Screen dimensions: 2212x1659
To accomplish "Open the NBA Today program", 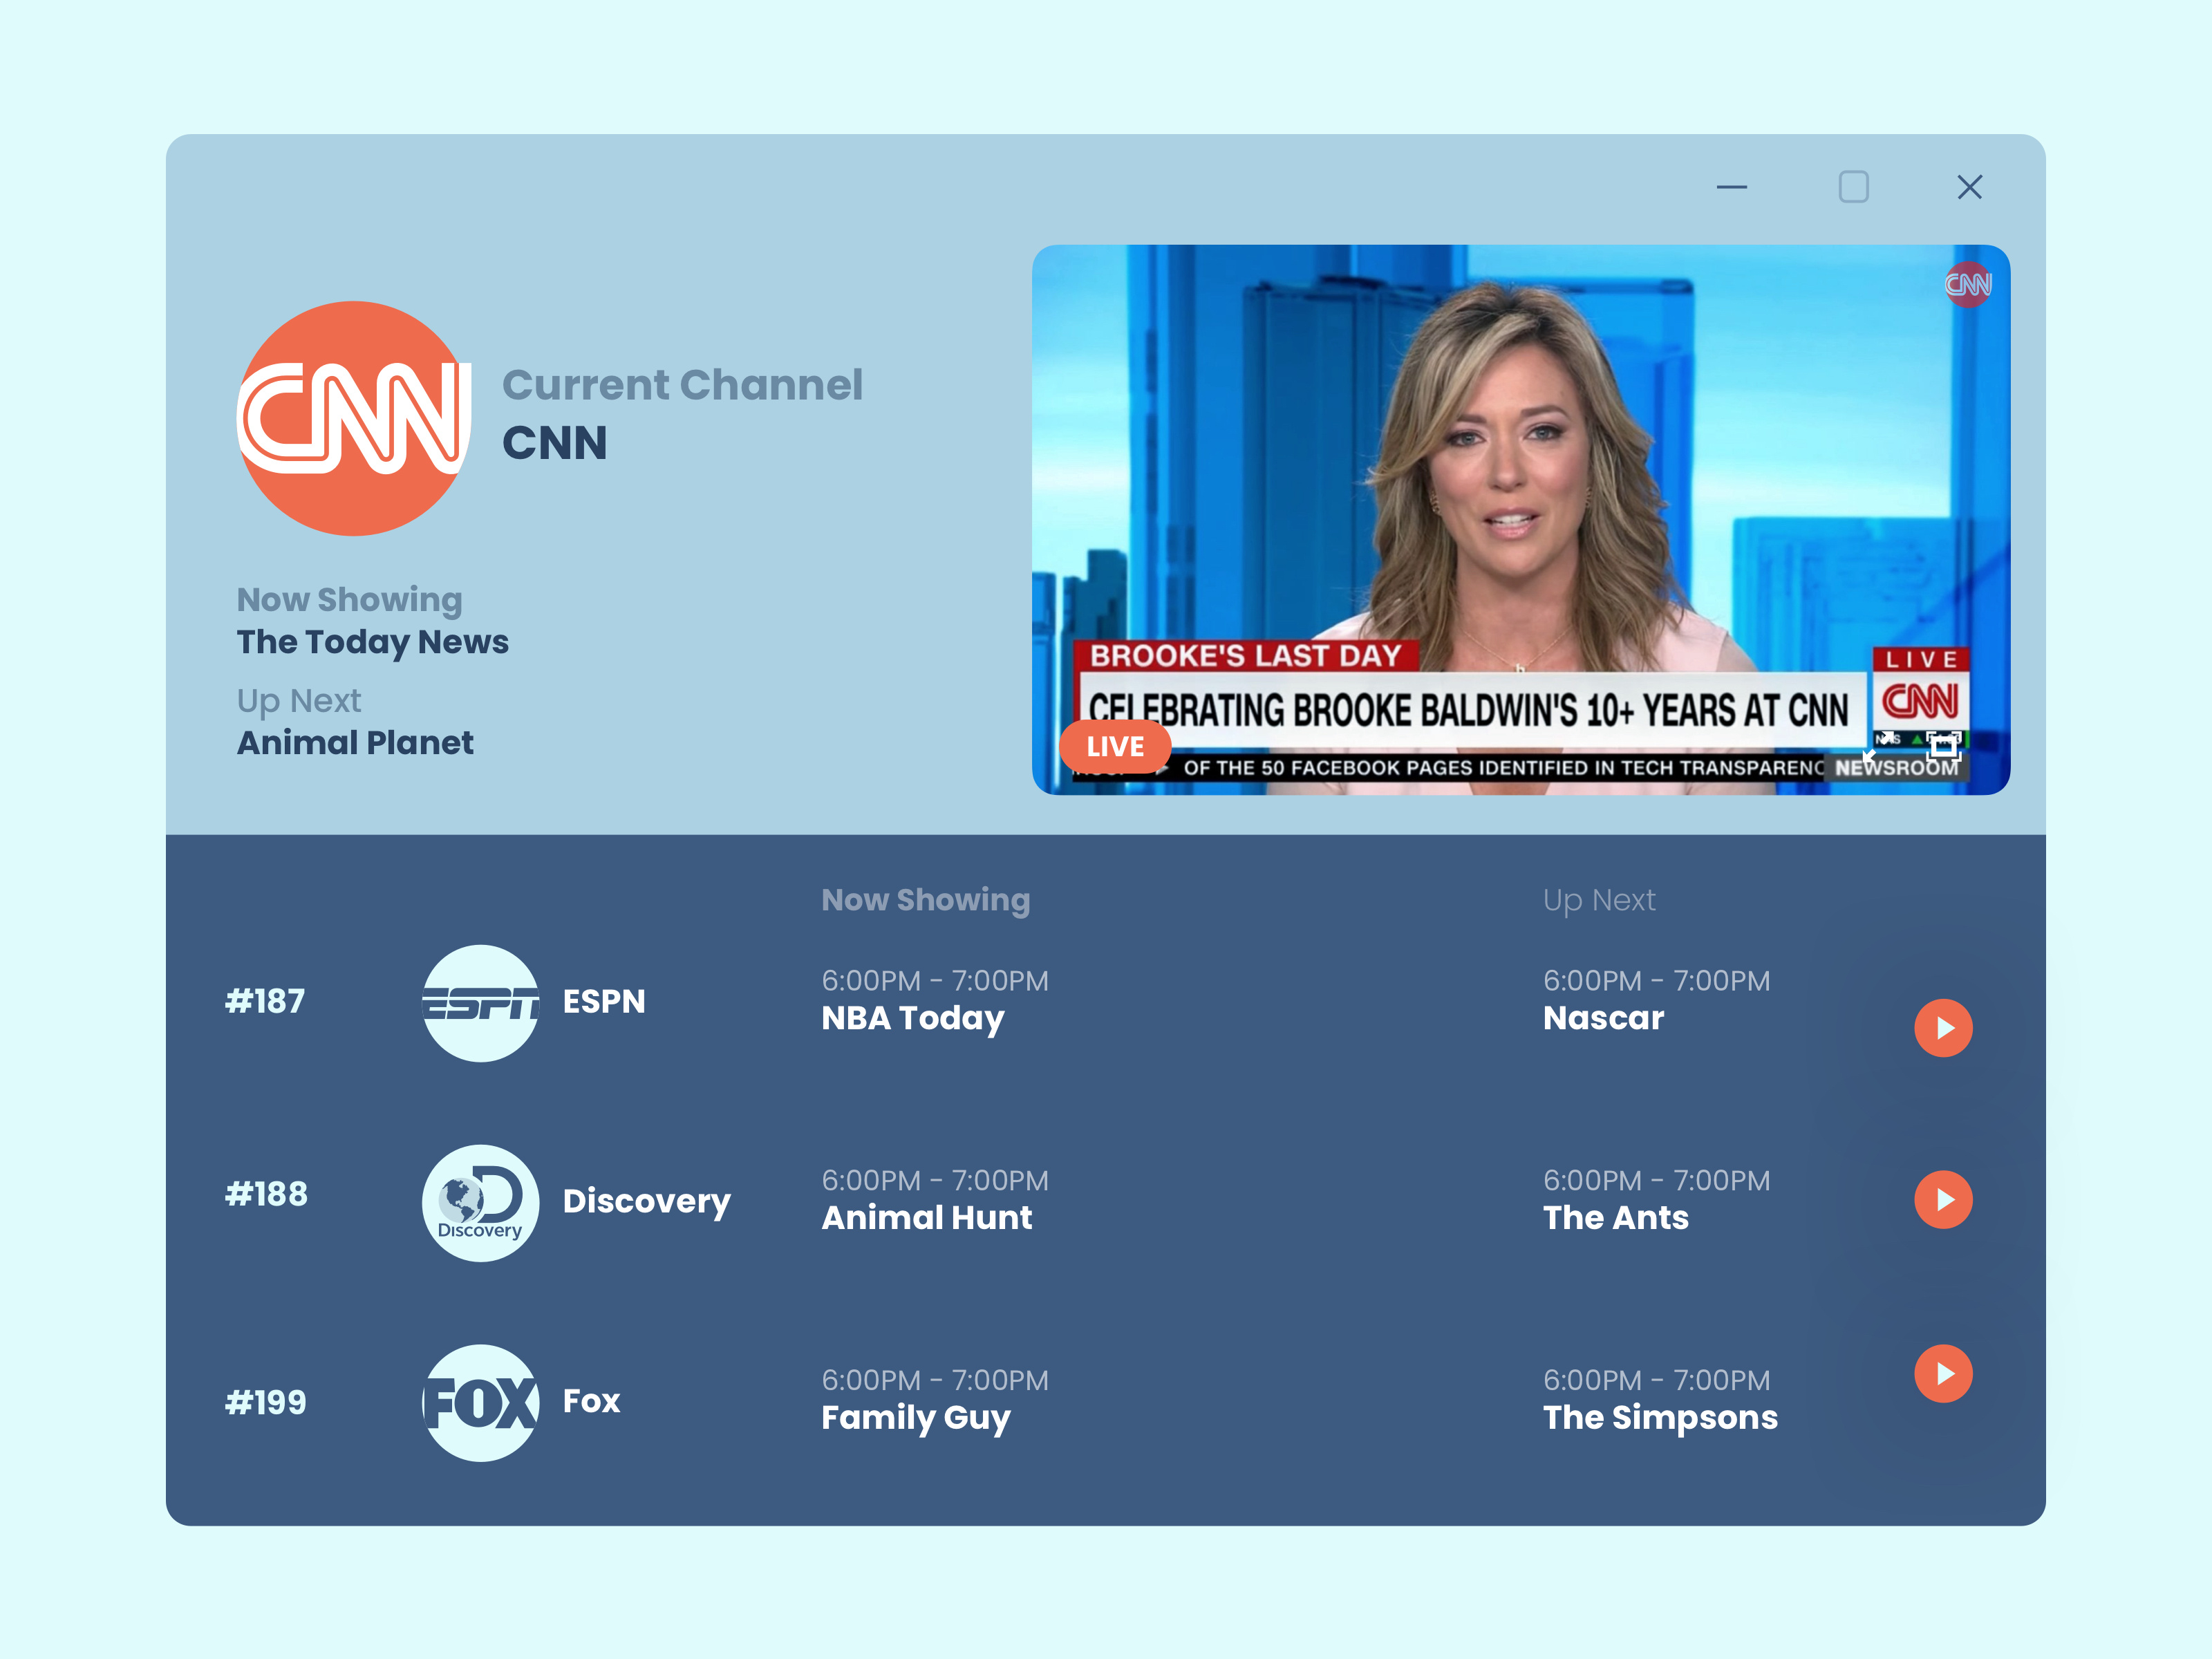I will point(912,1018).
